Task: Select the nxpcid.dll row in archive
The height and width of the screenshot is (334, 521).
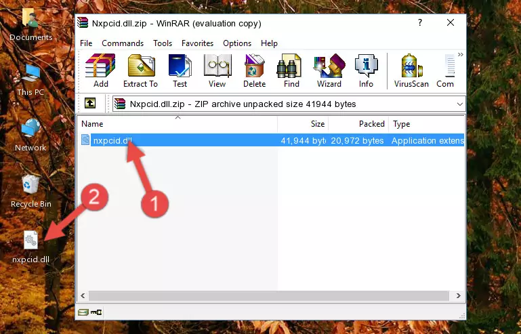Action: 271,140
